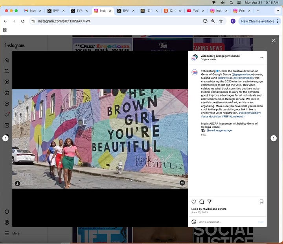Viewport: 283px width, 244px height.
Task: Open macOS volume menu bar icon
Action: [x=222, y=2]
